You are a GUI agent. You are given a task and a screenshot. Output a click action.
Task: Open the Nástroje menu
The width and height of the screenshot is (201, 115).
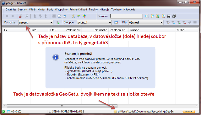point(104,10)
